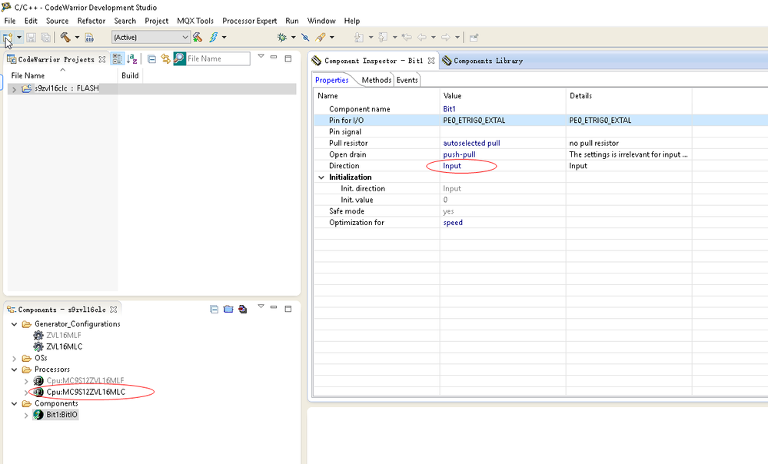Click the green bug Debug icon

282,37
